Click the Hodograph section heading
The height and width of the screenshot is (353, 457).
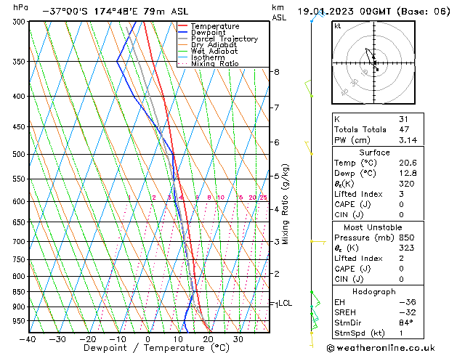374,292
